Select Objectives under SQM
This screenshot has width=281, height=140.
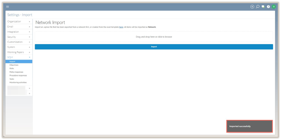click(x=14, y=65)
